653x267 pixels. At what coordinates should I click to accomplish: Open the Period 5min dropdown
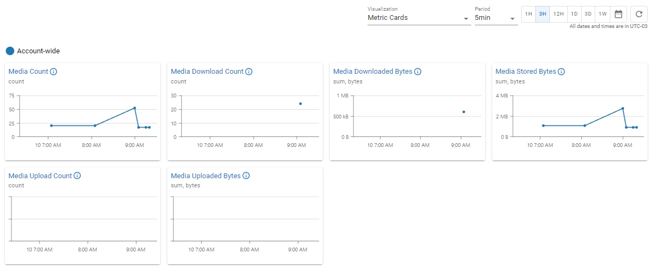pyautogui.click(x=495, y=18)
